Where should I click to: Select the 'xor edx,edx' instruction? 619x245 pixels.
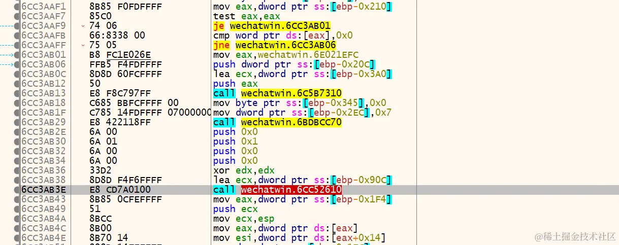click(x=244, y=170)
